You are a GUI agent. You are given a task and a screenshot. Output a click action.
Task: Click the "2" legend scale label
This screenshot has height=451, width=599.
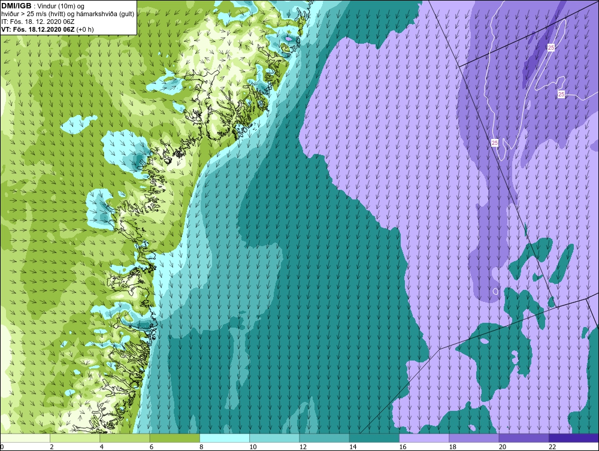tap(52, 447)
